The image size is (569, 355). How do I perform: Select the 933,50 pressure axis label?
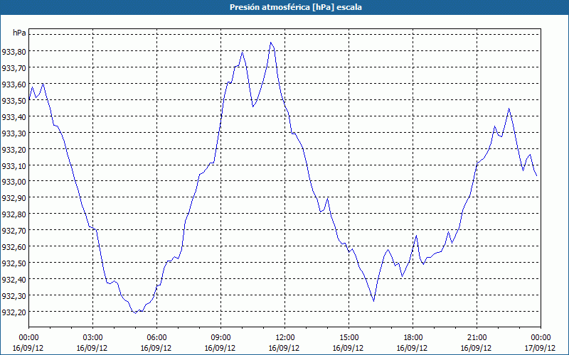(14, 100)
